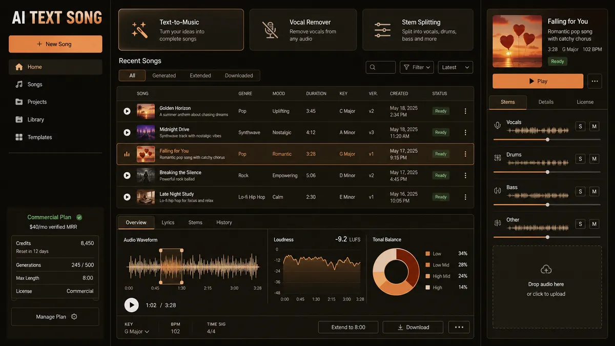Click the Vocals microphone stem icon

[497, 126]
